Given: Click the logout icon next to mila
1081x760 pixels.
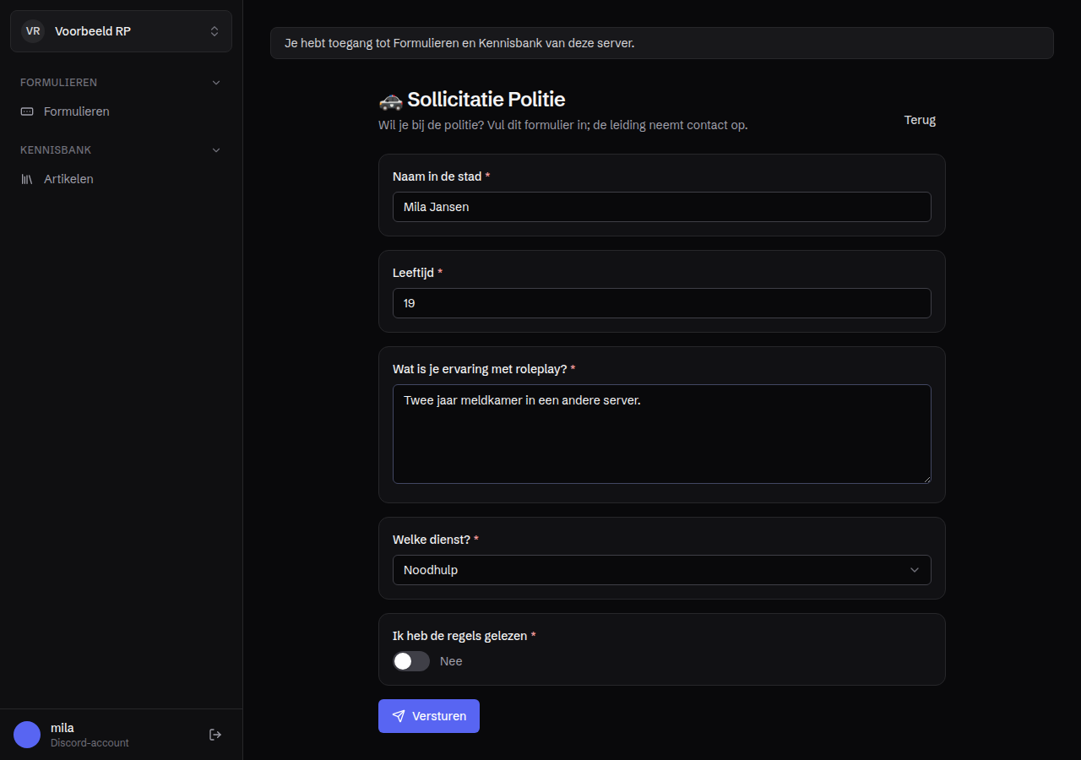Looking at the screenshot, I should 215,735.
